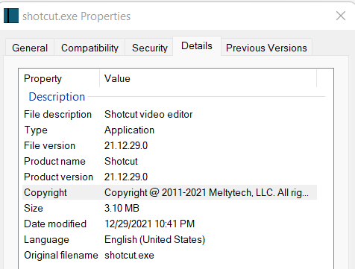Click the 'English (United States)' value
The height and width of the screenshot is (269, 355).
pyautogui.click(x=154, y=240)
